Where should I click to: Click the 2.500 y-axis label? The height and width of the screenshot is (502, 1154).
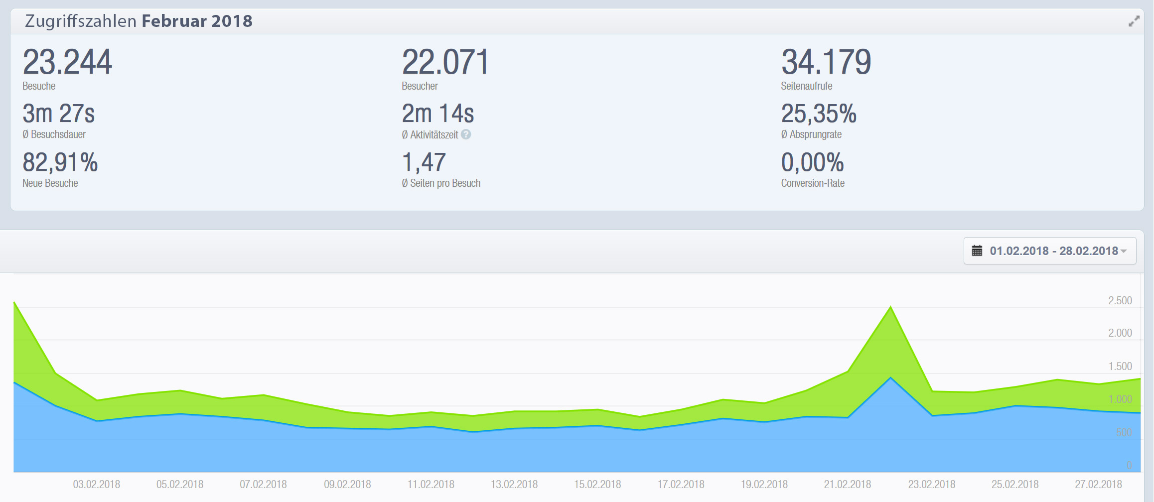pos(1120,300)
